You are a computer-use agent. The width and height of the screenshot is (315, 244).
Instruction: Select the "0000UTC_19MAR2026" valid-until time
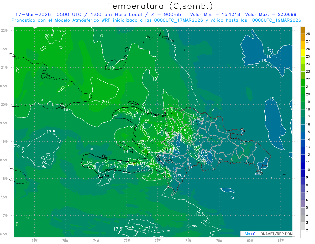(276, 20)
